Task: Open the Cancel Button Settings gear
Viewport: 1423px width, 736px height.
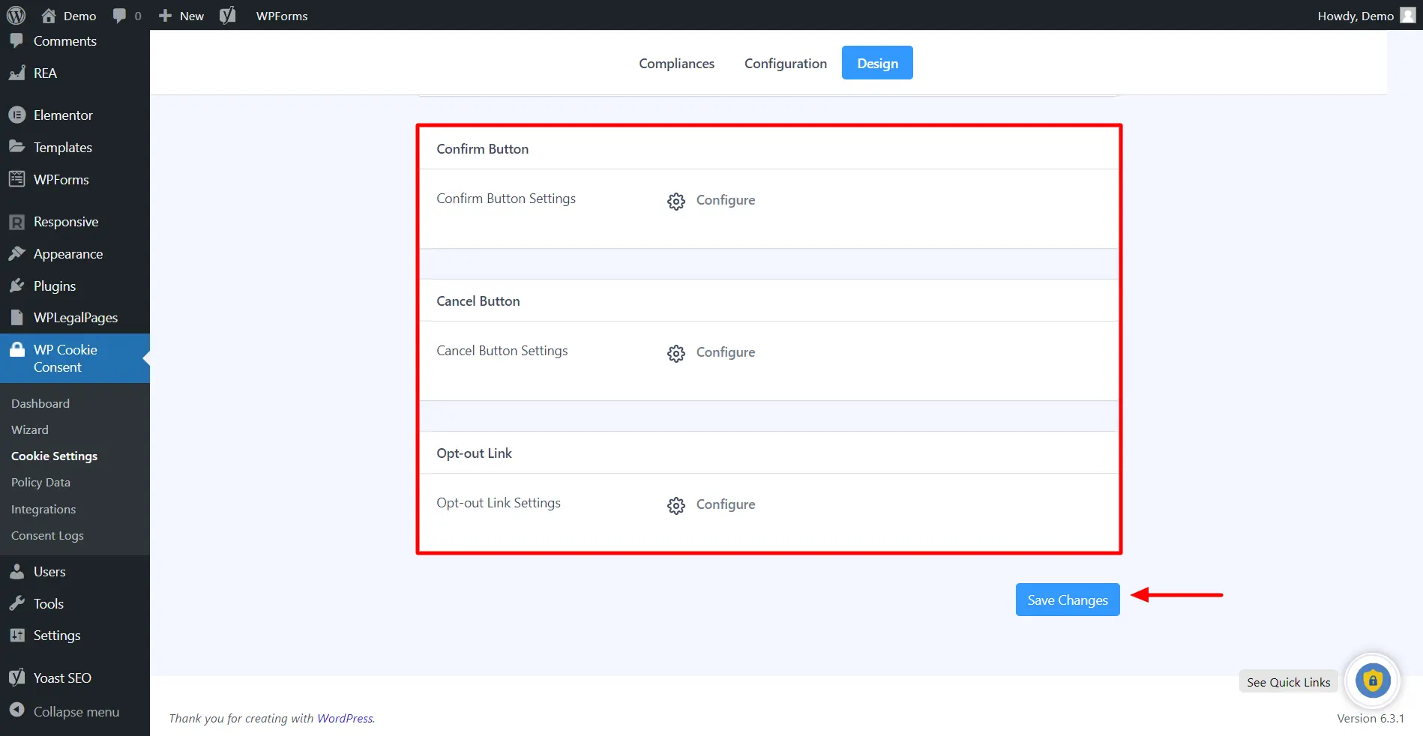Action: (676, 353)
